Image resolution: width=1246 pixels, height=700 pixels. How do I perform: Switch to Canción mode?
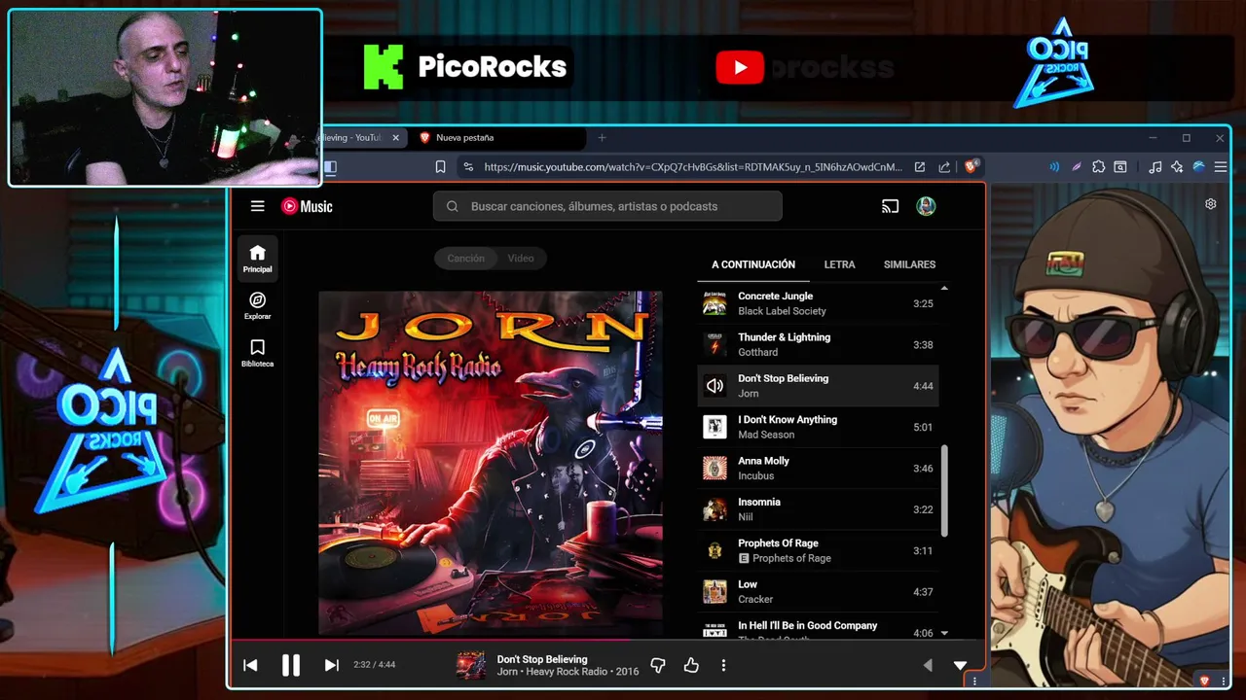[x=465, y=259]
